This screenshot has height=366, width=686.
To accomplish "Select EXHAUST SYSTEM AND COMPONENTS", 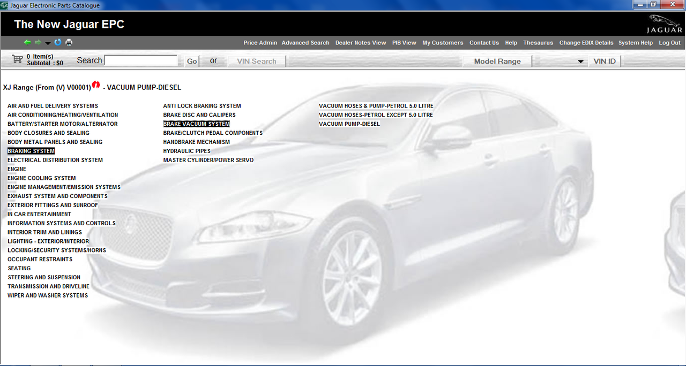I will [57, 196].
